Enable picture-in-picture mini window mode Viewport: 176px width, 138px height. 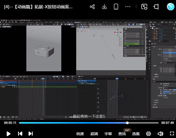[x=144, y=7]
